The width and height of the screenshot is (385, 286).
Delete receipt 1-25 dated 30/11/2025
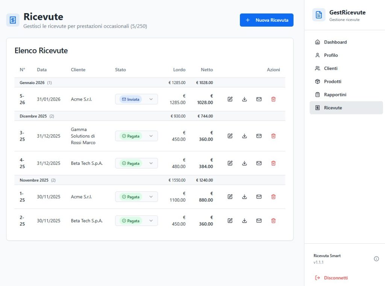pos(273,197)
